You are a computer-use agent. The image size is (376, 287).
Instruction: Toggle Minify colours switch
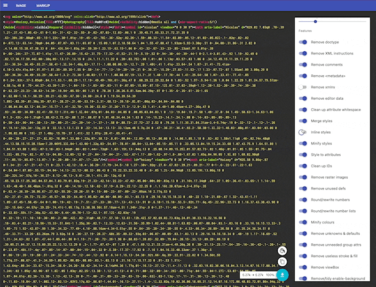tap(303, 223)
